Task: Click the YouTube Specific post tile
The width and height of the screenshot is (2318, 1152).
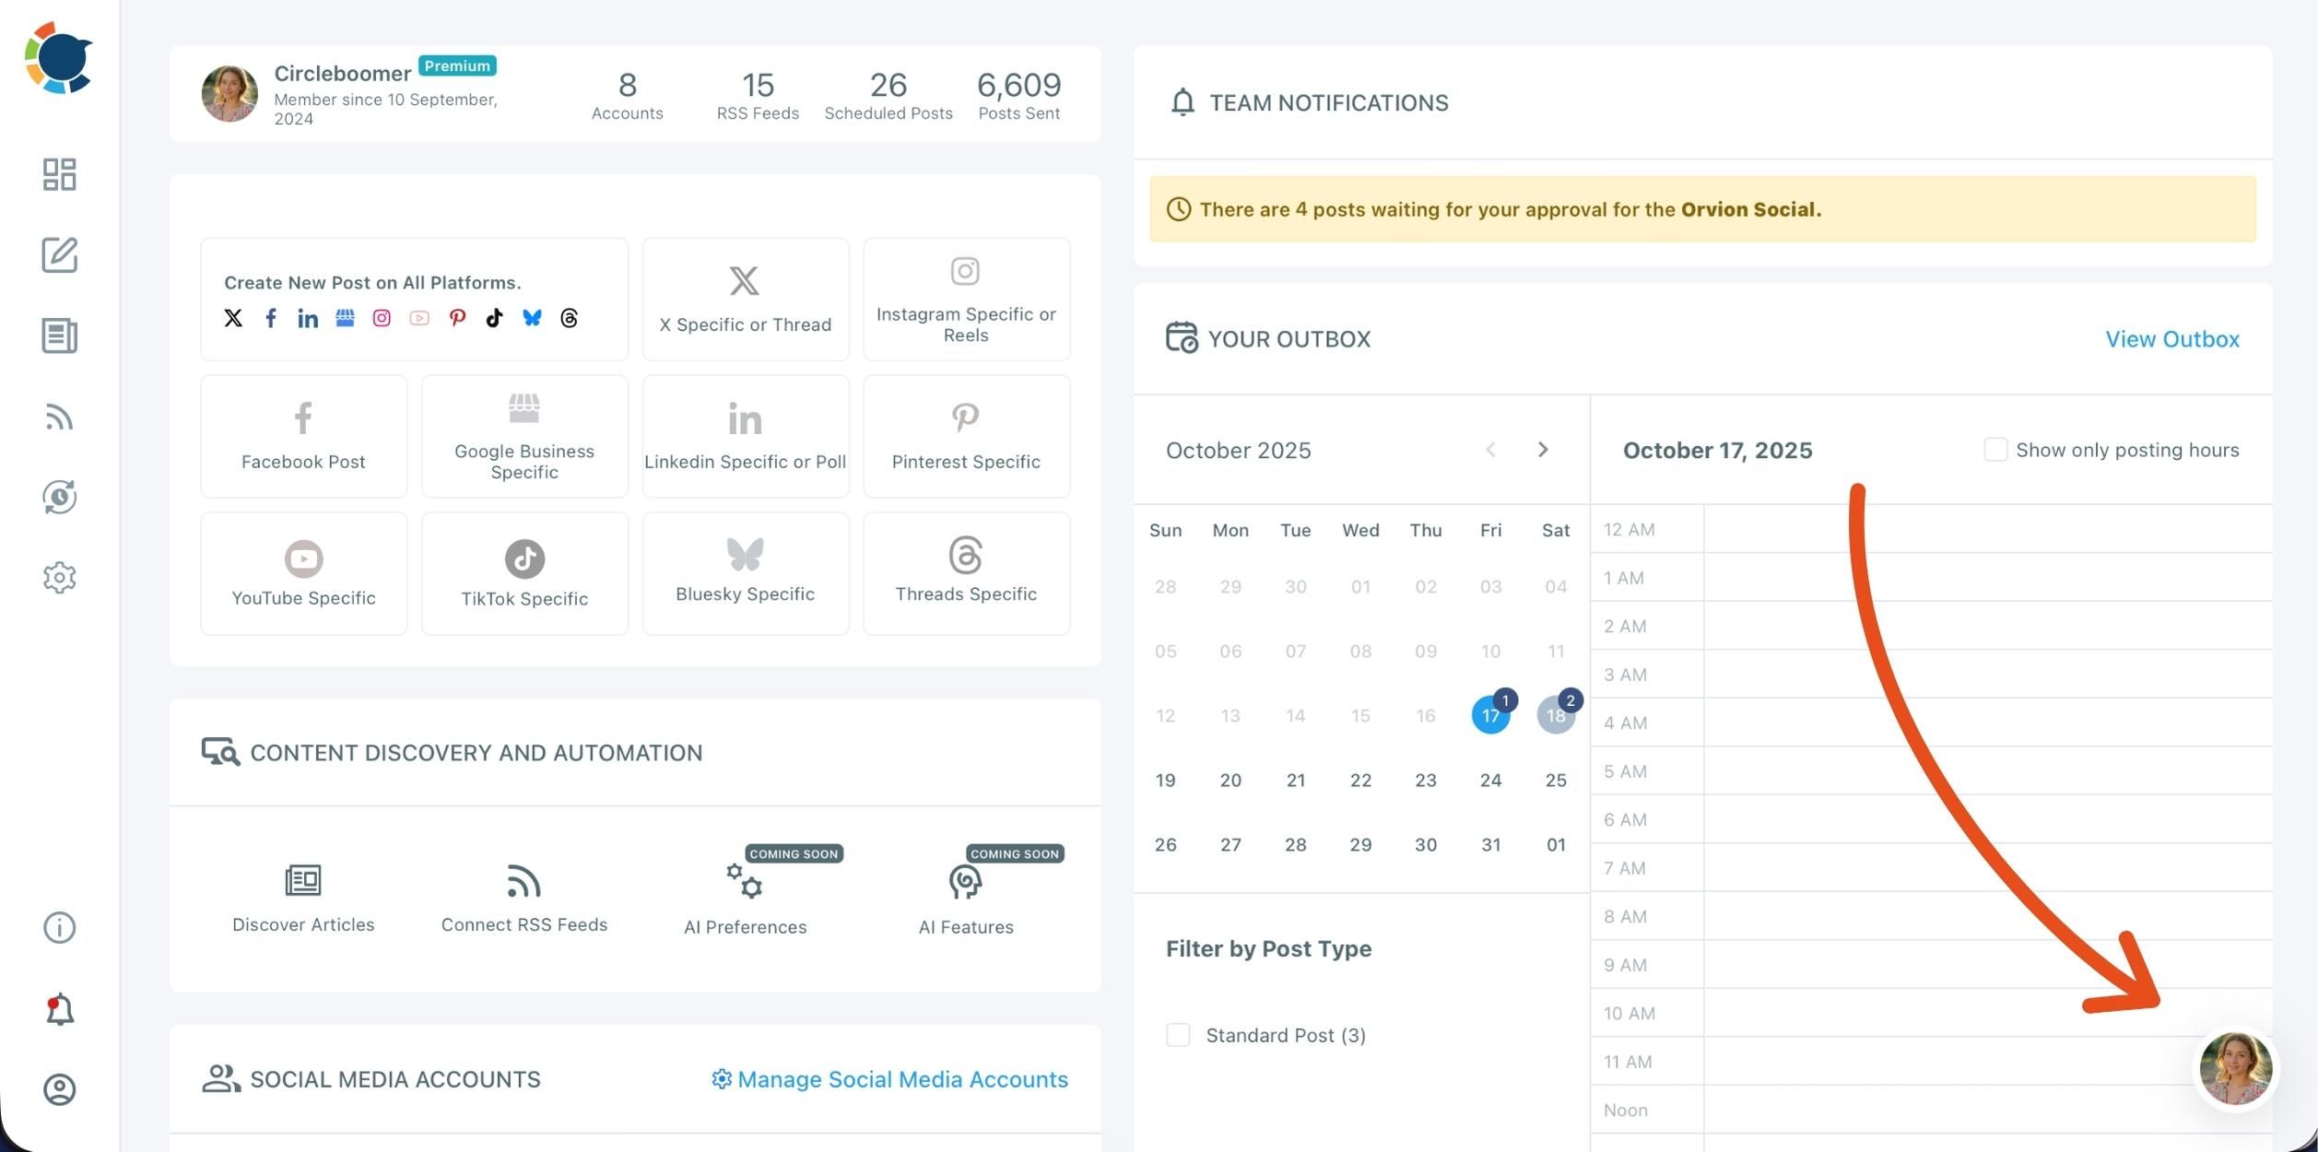Action: 303,573
